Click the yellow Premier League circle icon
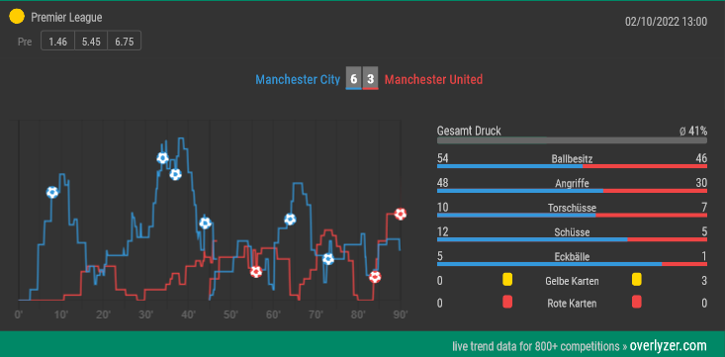Screen dimensions: 725x357 (x=17, y=17)
